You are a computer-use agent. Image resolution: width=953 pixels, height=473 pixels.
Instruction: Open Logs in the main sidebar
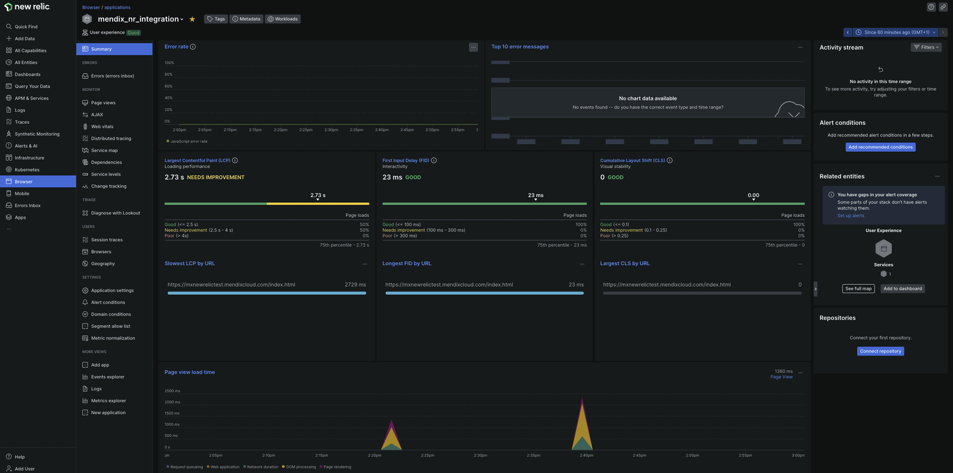[20, 110]
